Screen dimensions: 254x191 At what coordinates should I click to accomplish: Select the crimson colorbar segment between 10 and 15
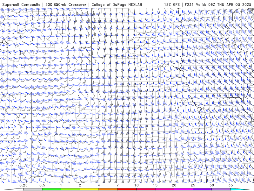click(x=146, y=189)
